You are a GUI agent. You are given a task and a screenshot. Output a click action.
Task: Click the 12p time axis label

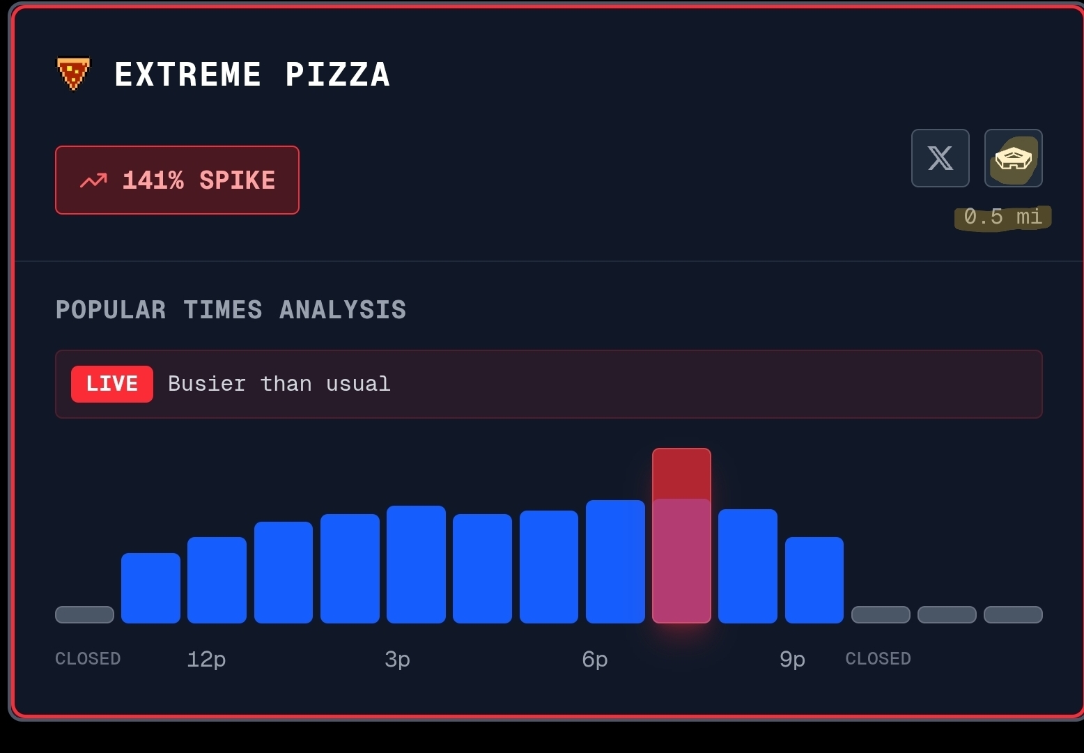(206, 659)
